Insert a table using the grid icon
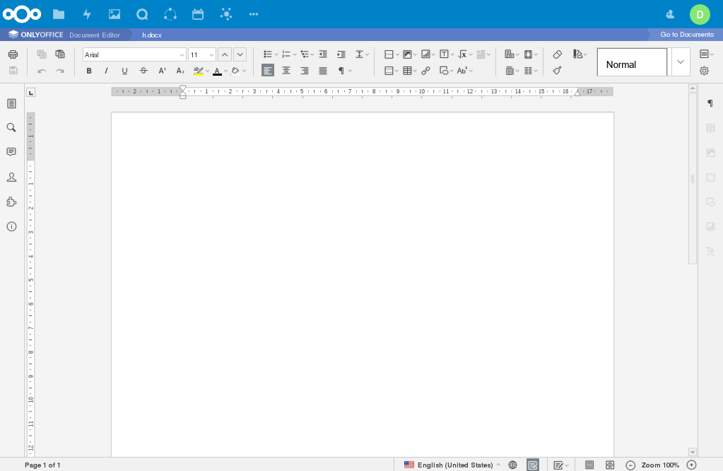Screen dimensions: 723x471 pyautogui.click(x=408, y=71)
